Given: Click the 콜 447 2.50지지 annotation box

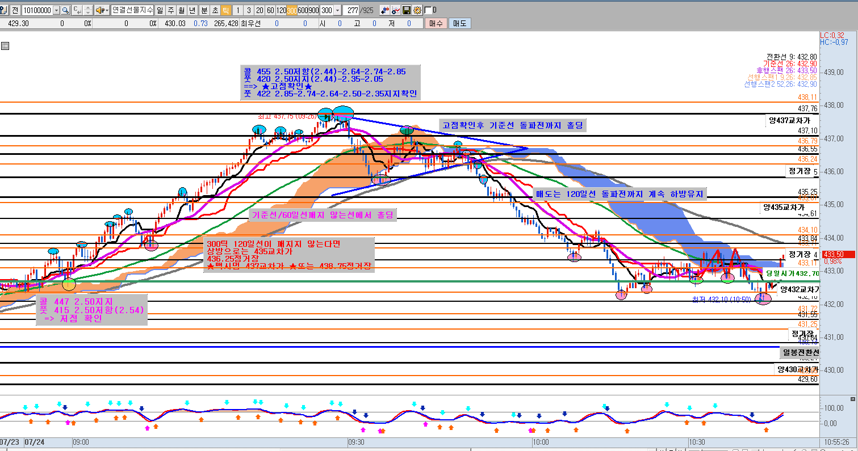Looking at the screenshot, I should pyautogui.click(x=91, y=310).
